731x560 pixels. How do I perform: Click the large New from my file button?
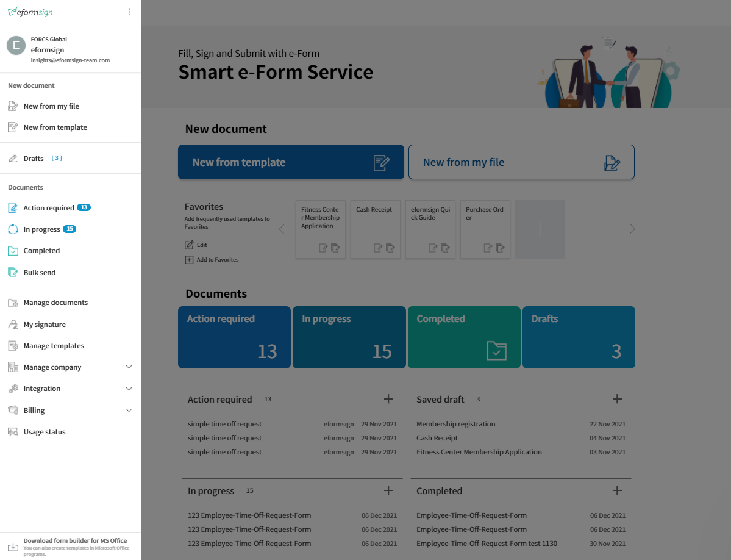521,162
